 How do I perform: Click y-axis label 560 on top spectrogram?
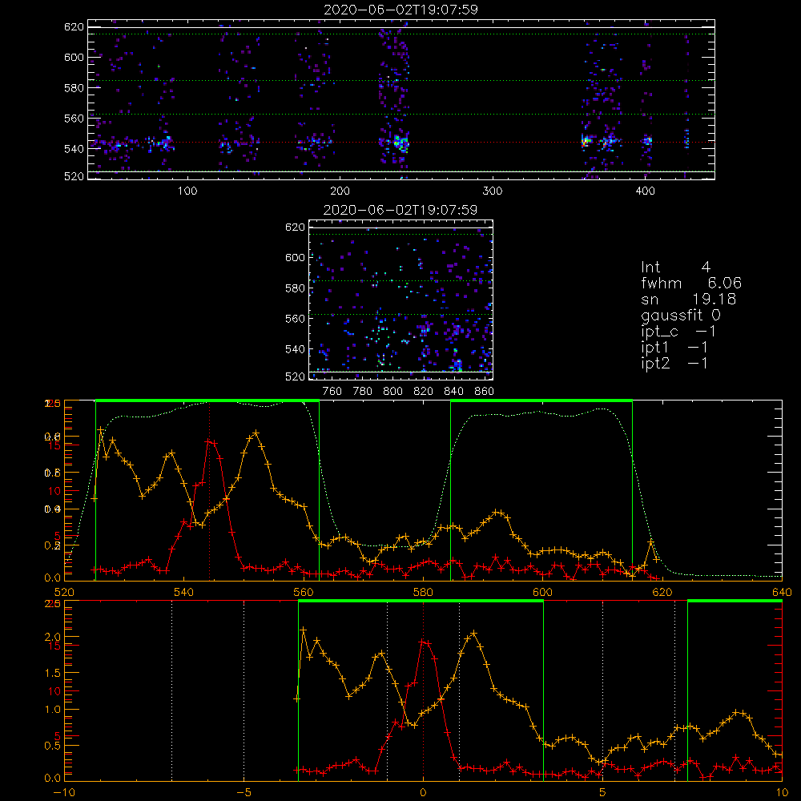click(x=74, y=119)
